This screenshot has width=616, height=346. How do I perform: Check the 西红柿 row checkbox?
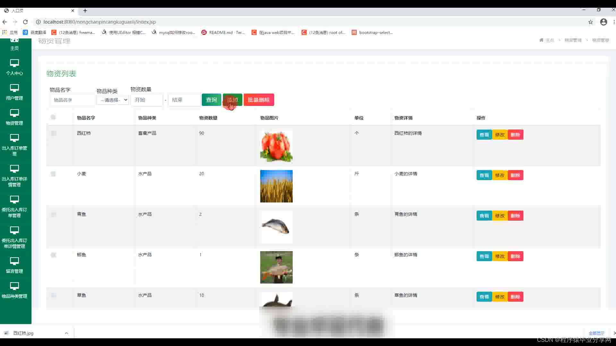coord(53,133)
